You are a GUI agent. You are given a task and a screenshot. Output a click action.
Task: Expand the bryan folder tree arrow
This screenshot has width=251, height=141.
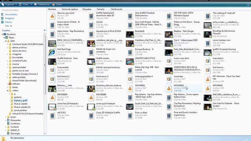point(6,117)
